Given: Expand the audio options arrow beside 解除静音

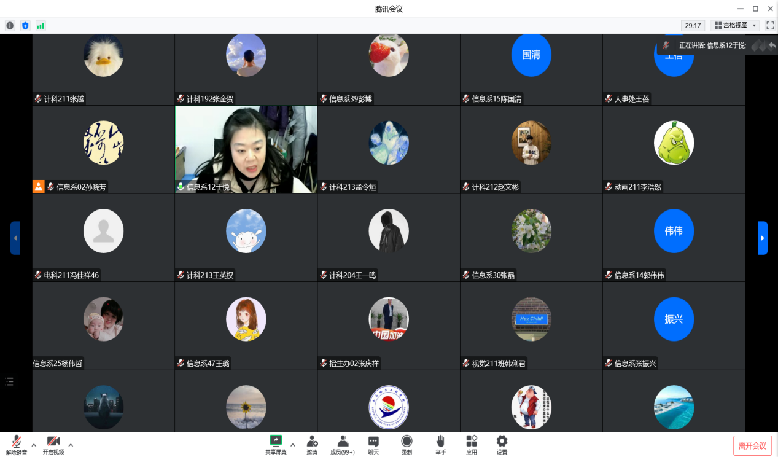Looking at the screenshot, I should (x=34, y=445).
